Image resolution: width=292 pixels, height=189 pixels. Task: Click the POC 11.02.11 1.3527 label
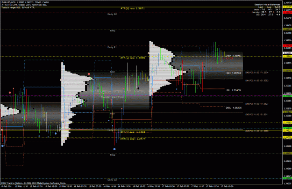point(257,104)
